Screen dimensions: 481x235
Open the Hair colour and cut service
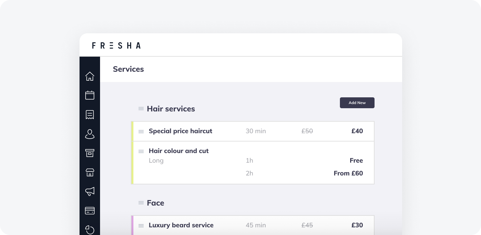pos(253,163)
